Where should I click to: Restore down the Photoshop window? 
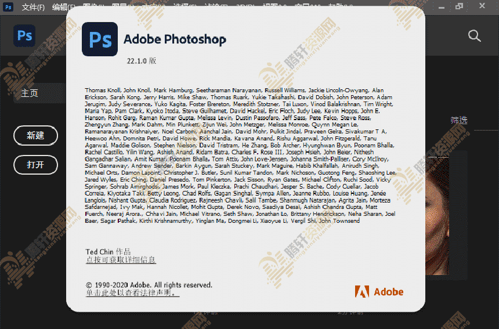click(459, 6)
